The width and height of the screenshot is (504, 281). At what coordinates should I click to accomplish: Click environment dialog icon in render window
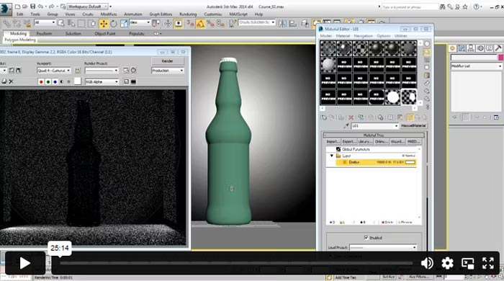click(133, 70)
